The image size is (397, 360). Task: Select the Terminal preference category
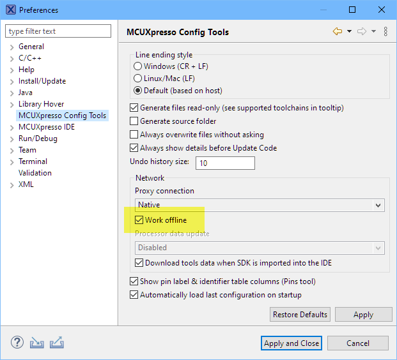click(33, 161)
